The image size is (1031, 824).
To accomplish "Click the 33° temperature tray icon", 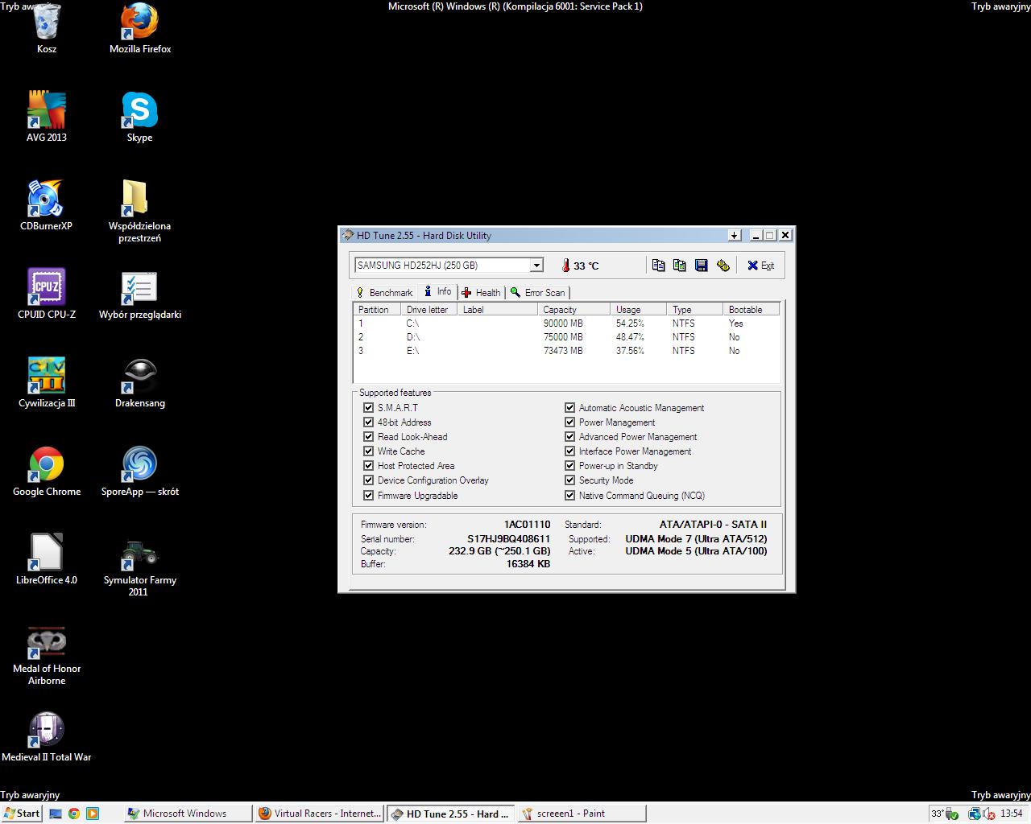I will point(939,814).
